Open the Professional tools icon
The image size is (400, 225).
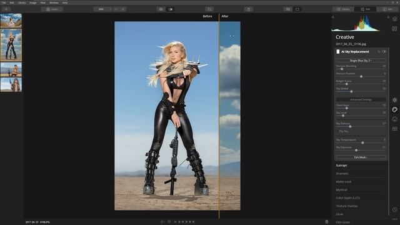[394, 129]
